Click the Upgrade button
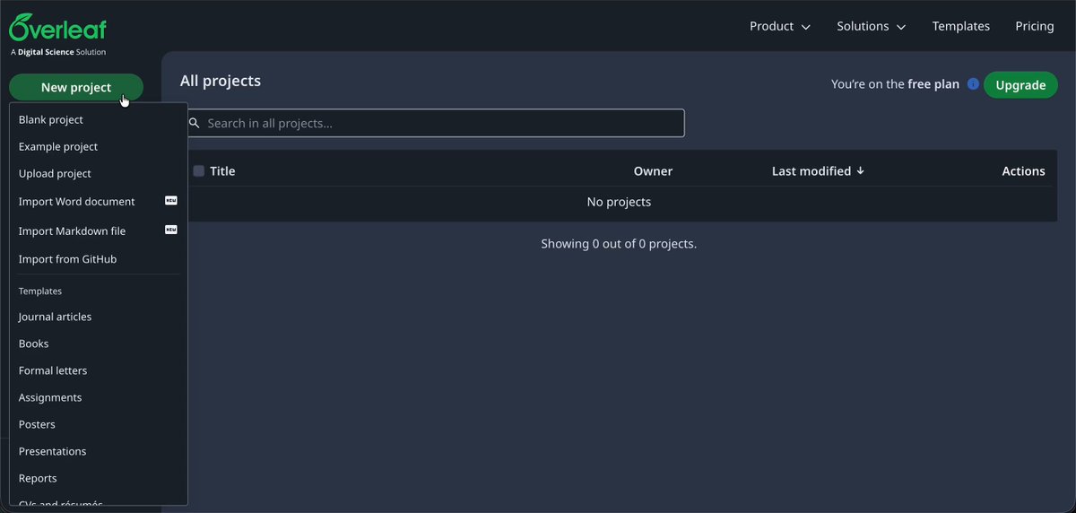Screen dimensions: 1076x513 pos(1020,85)
